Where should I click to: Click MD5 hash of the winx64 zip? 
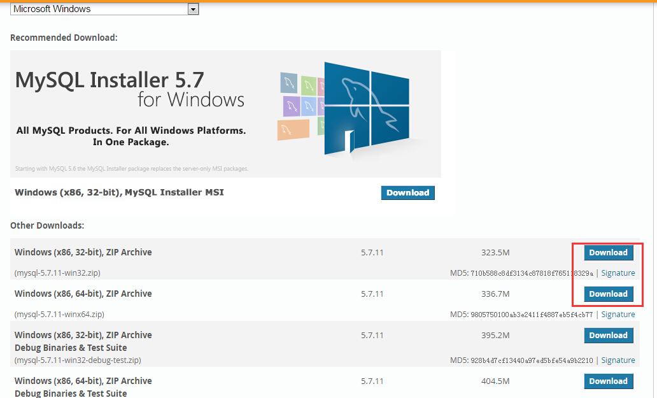pyautogui.click(x=532, y=315)
